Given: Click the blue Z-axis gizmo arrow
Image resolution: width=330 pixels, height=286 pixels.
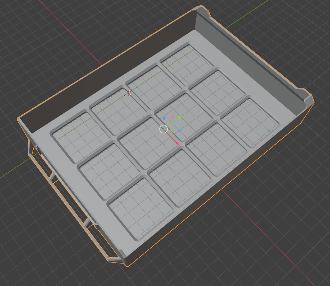Looking at the screenshot, I should point(164,118).
